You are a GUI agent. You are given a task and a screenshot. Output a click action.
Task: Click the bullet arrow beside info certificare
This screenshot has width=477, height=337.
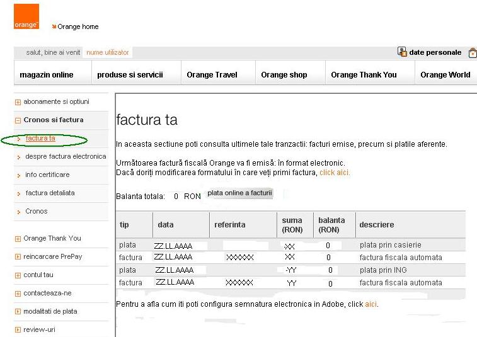tap(19, 176)
